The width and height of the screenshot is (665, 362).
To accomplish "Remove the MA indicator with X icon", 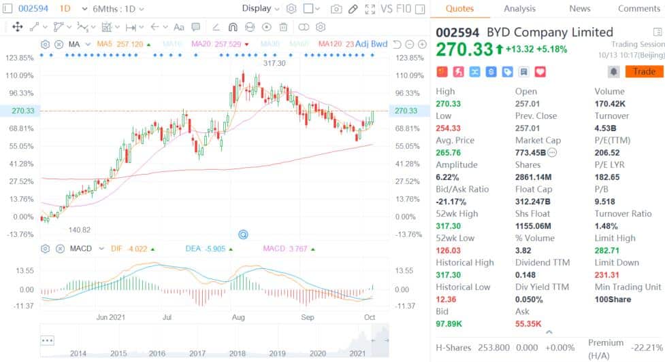I will click(59, 44).
